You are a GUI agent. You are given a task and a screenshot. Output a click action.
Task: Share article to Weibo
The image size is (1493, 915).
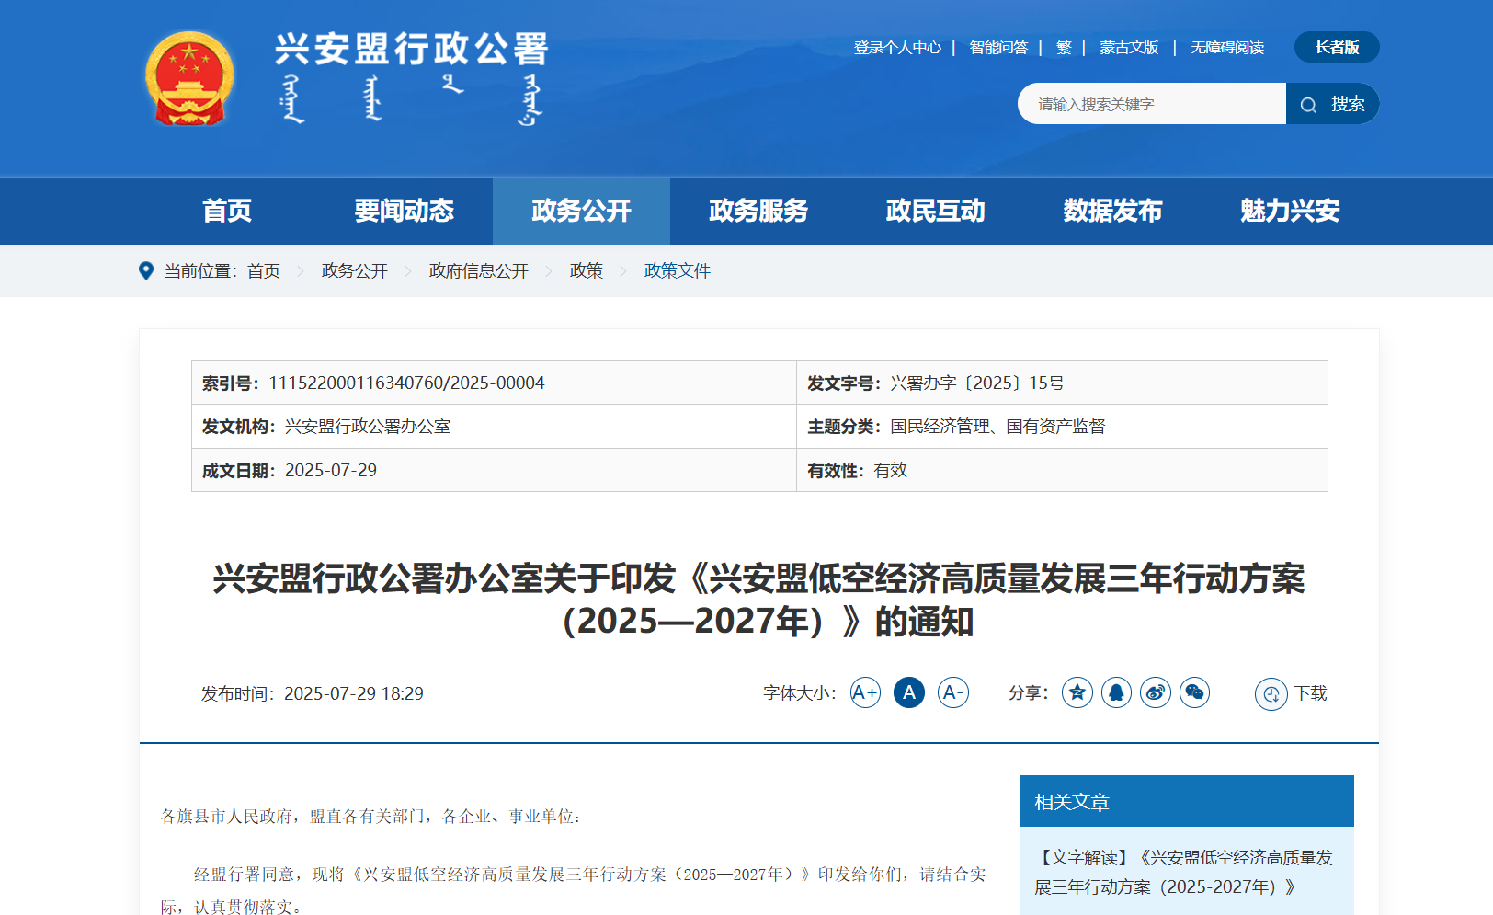[1156, 692]
